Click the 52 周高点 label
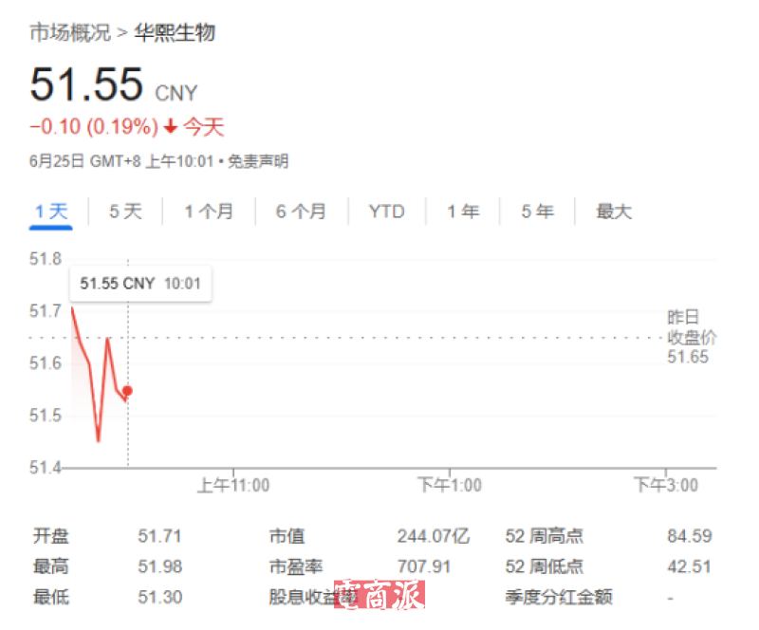The width and height of the screenshot is (759, 630). (x=544, y=536)
